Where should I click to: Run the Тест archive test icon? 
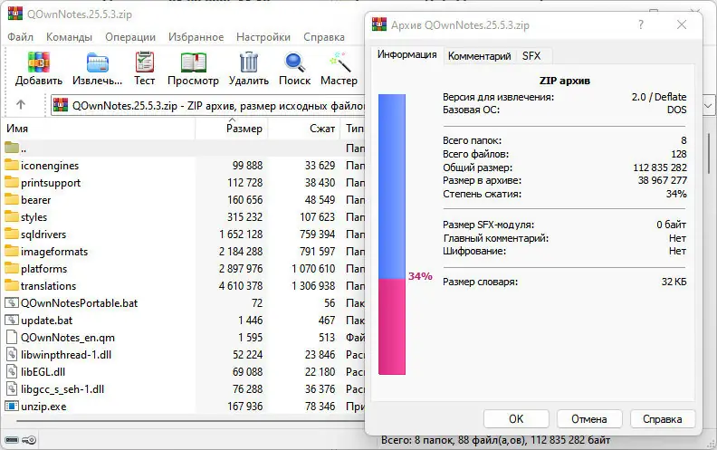(145, 62)
